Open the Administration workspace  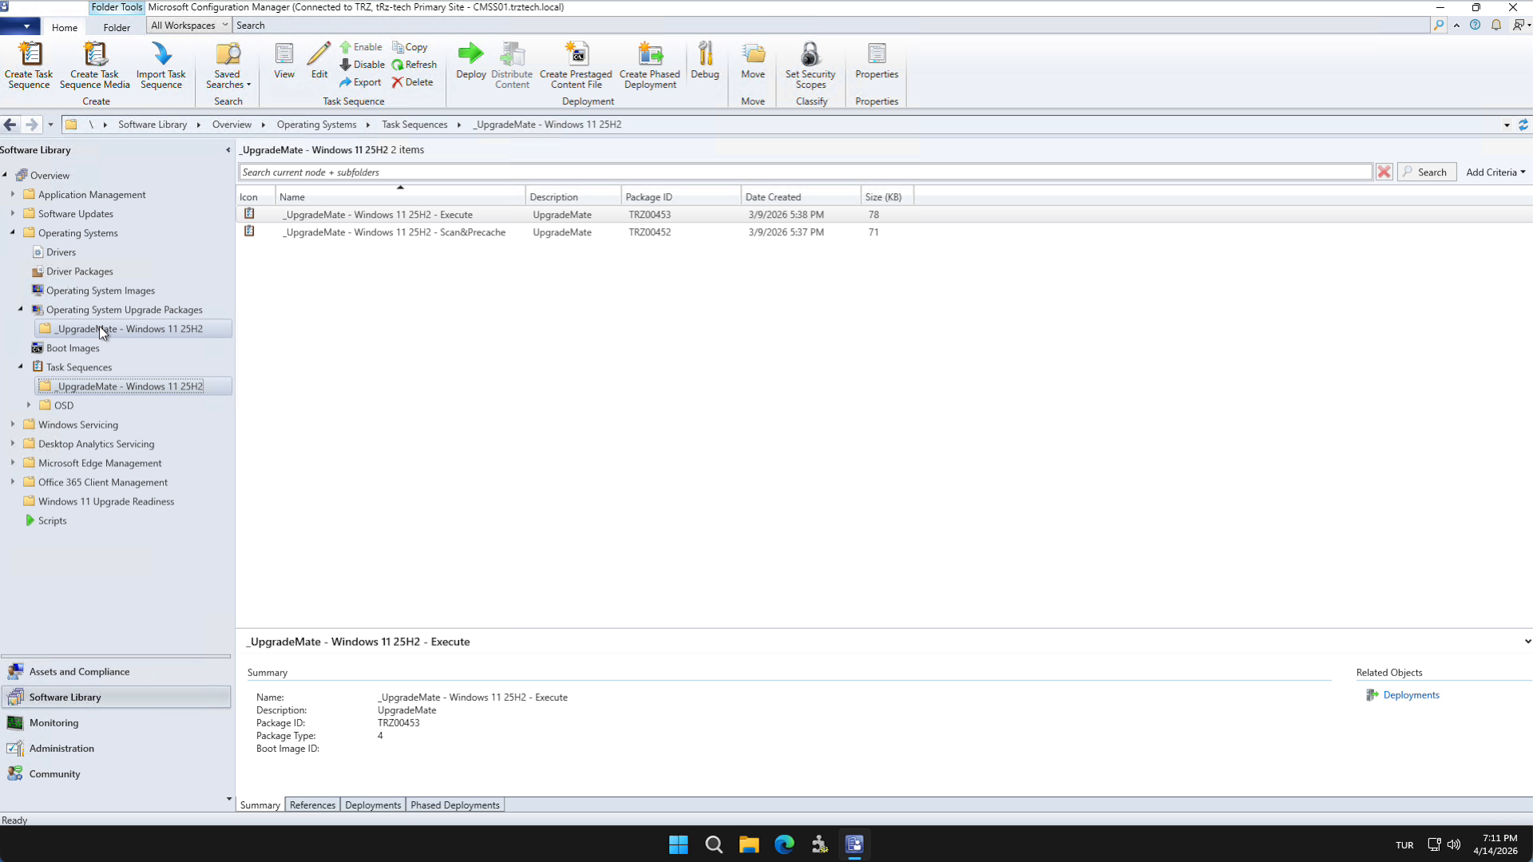tap(116, 749)
